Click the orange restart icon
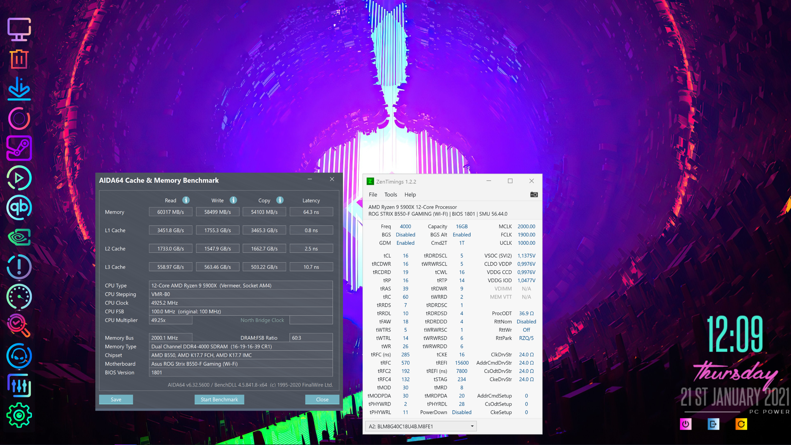This screenshot has width=791, height=445. pyautogui.click(x=741, y=424)
